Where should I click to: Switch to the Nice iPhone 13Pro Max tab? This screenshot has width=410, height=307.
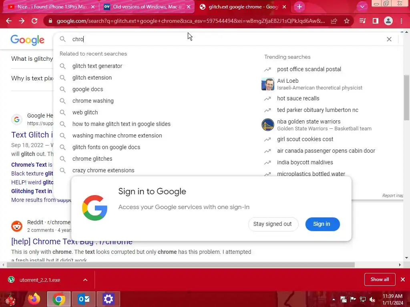[51, 7]
